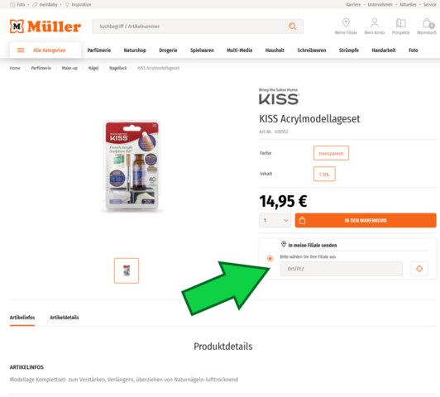Expand the quantity dropdown

(x=275, y=221)
